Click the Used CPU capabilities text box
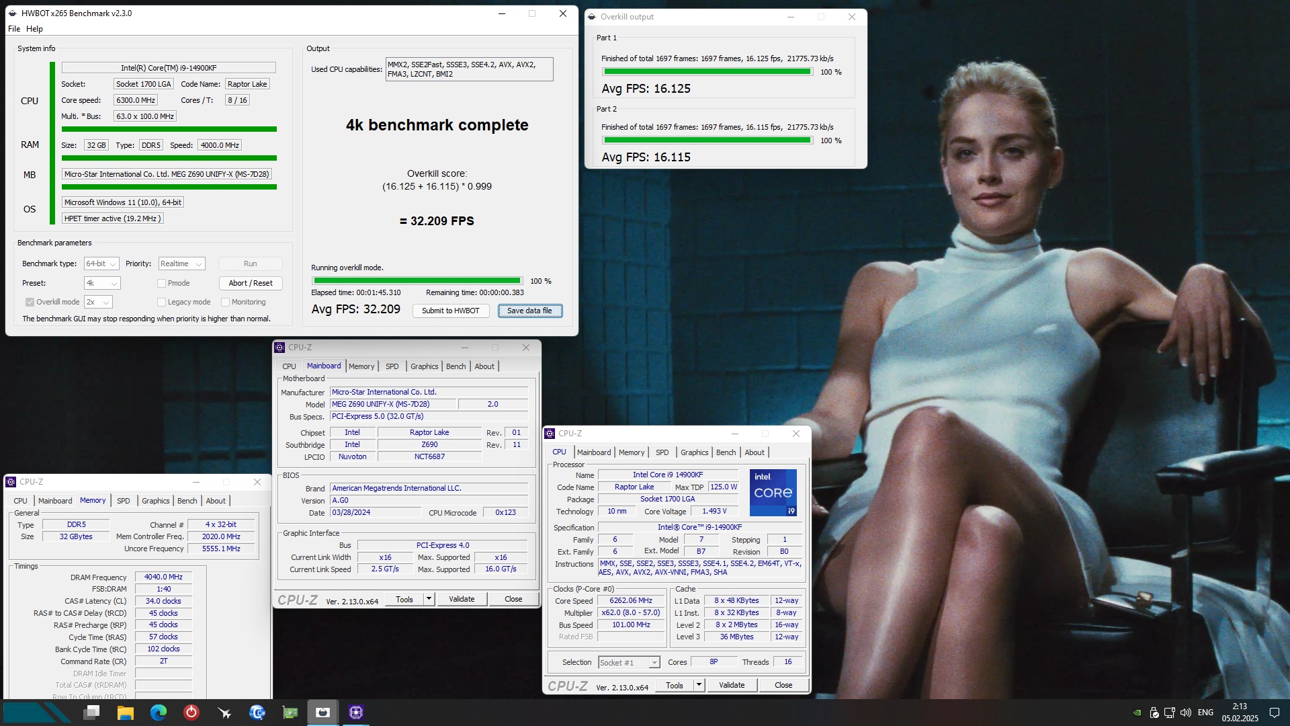 tap(469, 69)
